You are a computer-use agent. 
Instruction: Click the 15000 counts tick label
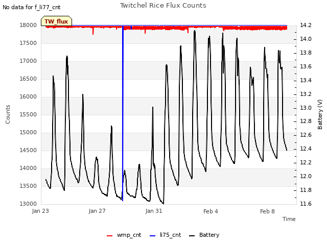(28, 133)
